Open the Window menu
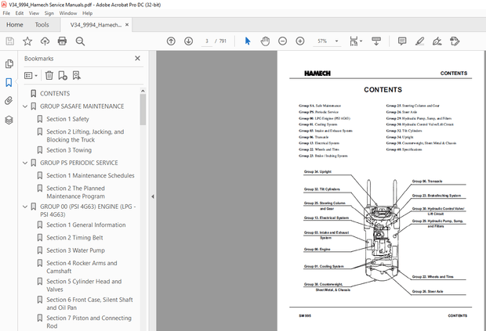The height and width of the screenshot is (331, 486). pos(68,13)
